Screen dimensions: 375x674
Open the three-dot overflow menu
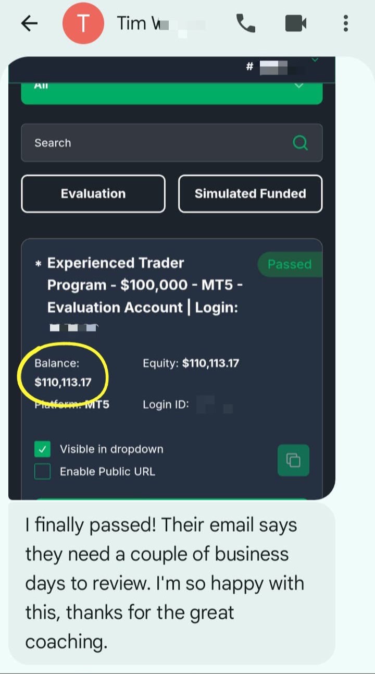[x=345, y=23]
